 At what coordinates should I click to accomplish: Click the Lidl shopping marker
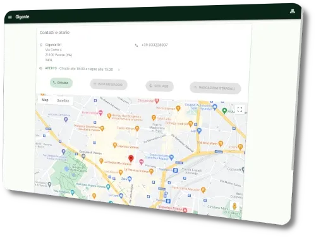coord(199,131)
